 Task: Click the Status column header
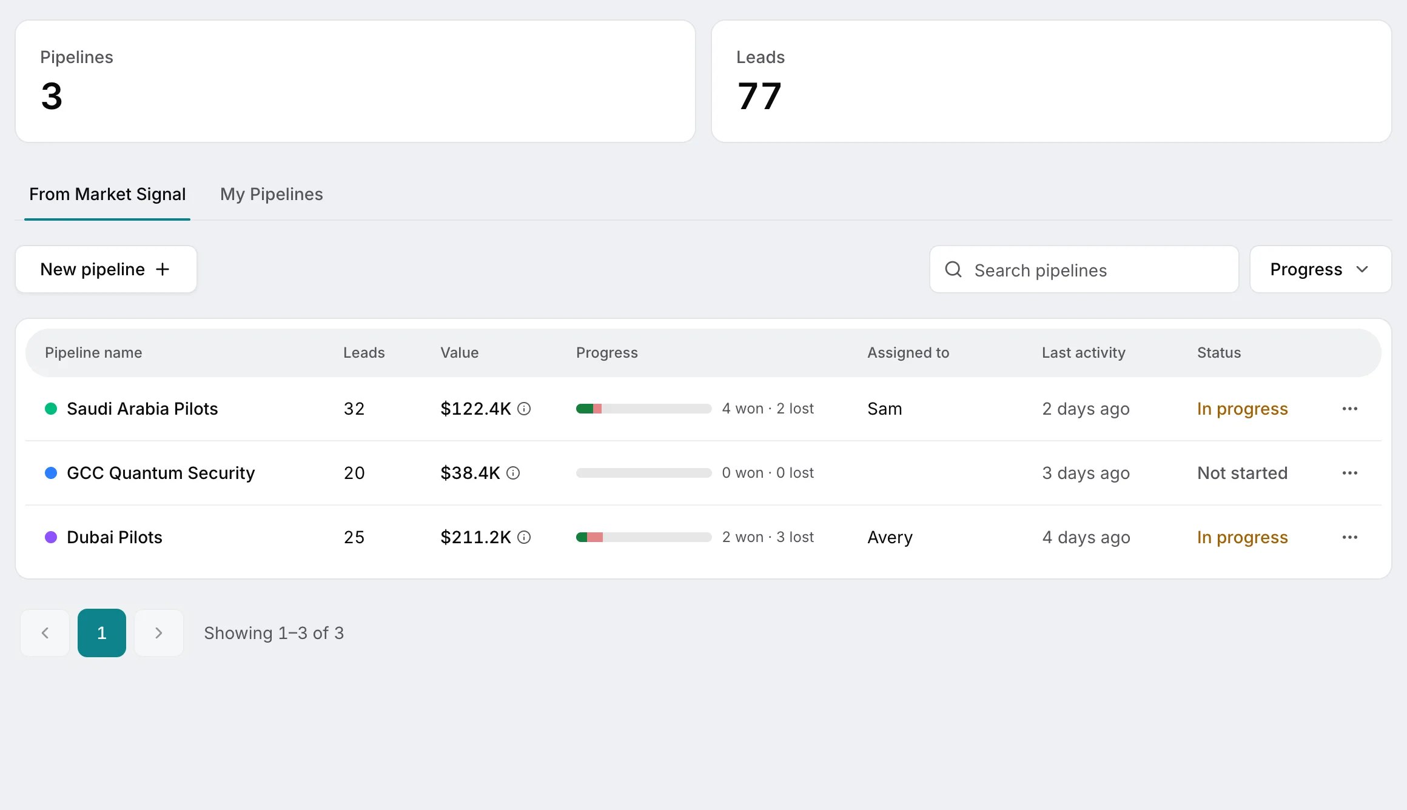click(1219, 353)
